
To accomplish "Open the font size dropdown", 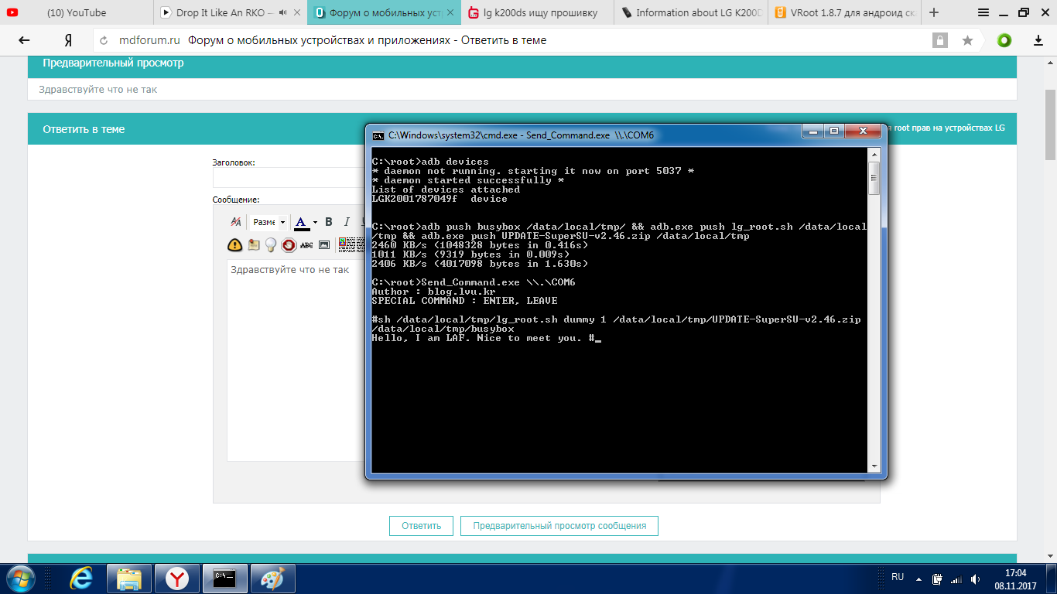I will click(x=269, y=222).
